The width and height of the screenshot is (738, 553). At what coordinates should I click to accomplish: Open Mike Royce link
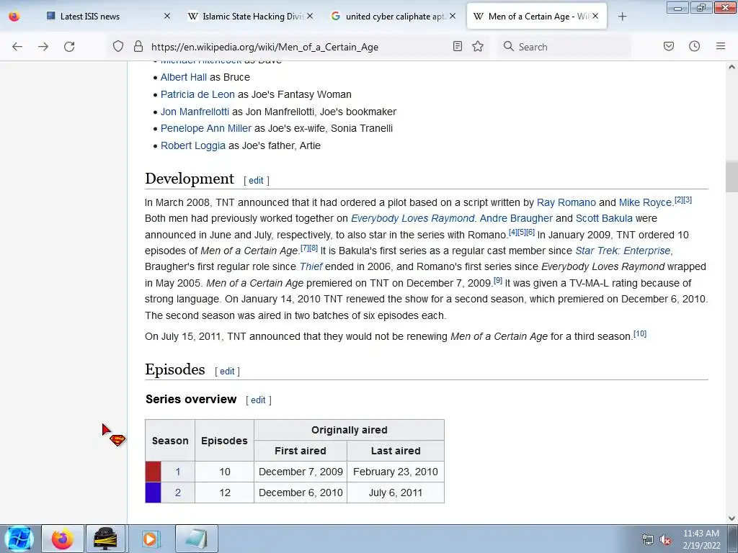point(645,202)
